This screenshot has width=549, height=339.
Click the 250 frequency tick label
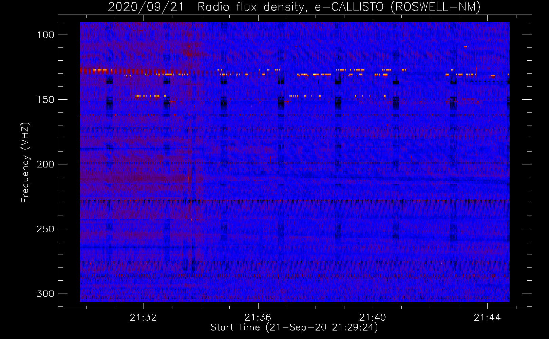pyautogui.click(x=45, y=229)
